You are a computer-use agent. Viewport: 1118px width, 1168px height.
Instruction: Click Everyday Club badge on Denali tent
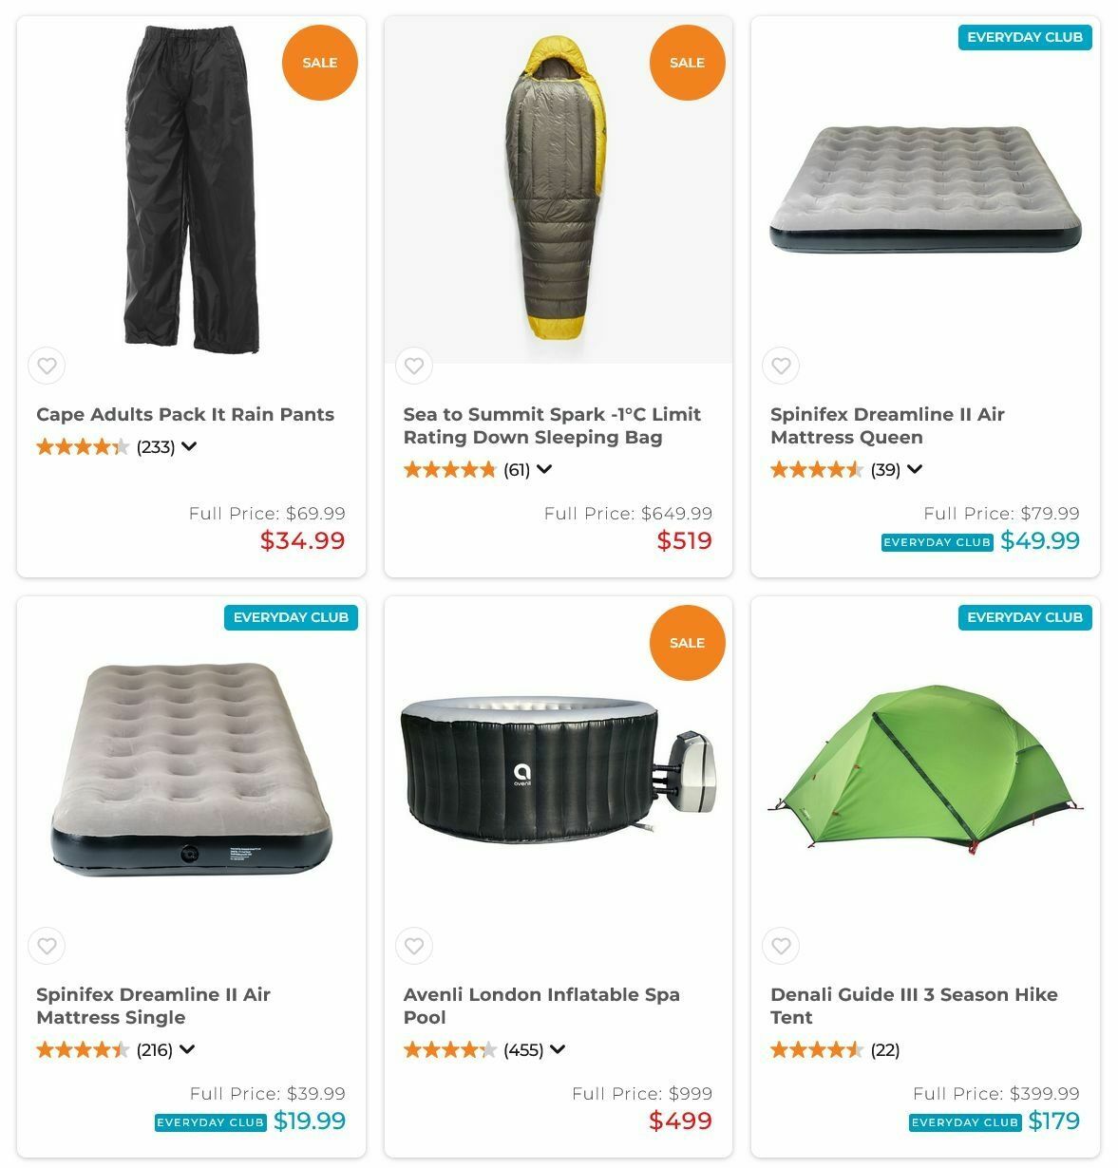pyautogui.click(x=1024, y=617)
